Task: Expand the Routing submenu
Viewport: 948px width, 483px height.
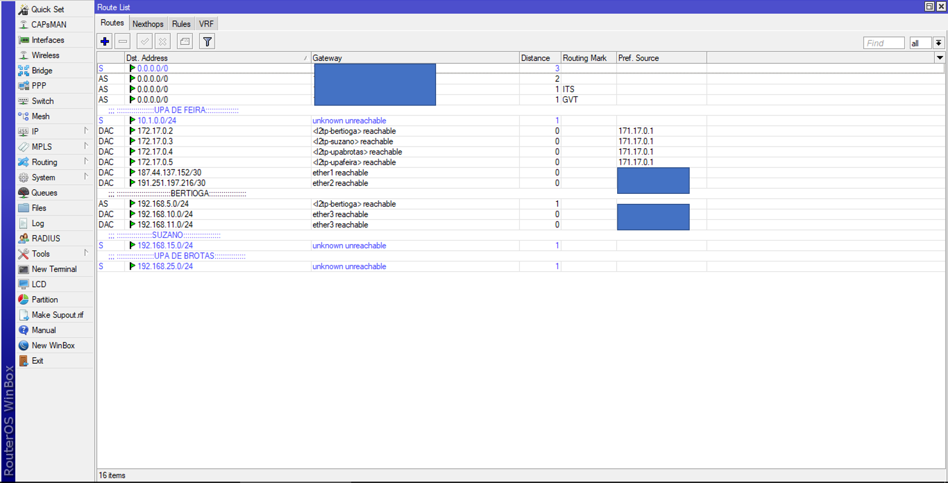Action: click(86, 161)
